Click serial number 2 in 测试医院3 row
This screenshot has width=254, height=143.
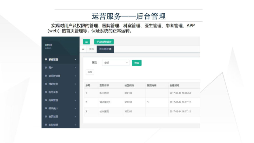(x=86, y=102)
